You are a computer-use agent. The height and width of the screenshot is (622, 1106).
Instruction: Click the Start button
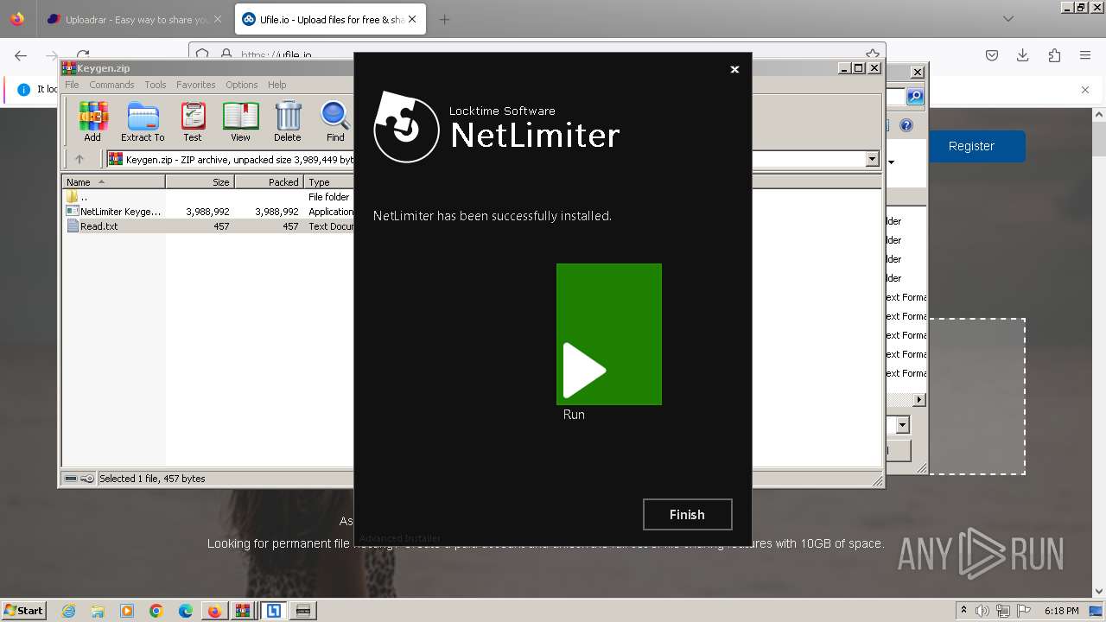coord(23,610)
